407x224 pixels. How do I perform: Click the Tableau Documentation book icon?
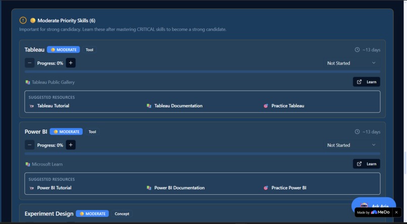[x=149, y=106]
